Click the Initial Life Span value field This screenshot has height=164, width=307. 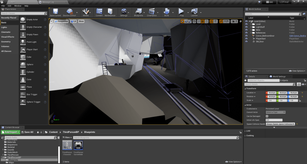[274, 120]
